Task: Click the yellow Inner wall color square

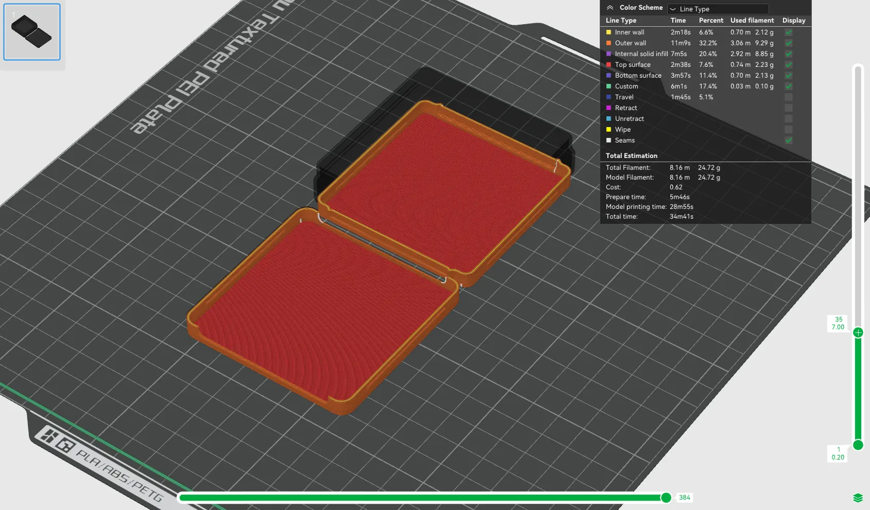Action: pyautogui.click(x=609, y=32)
